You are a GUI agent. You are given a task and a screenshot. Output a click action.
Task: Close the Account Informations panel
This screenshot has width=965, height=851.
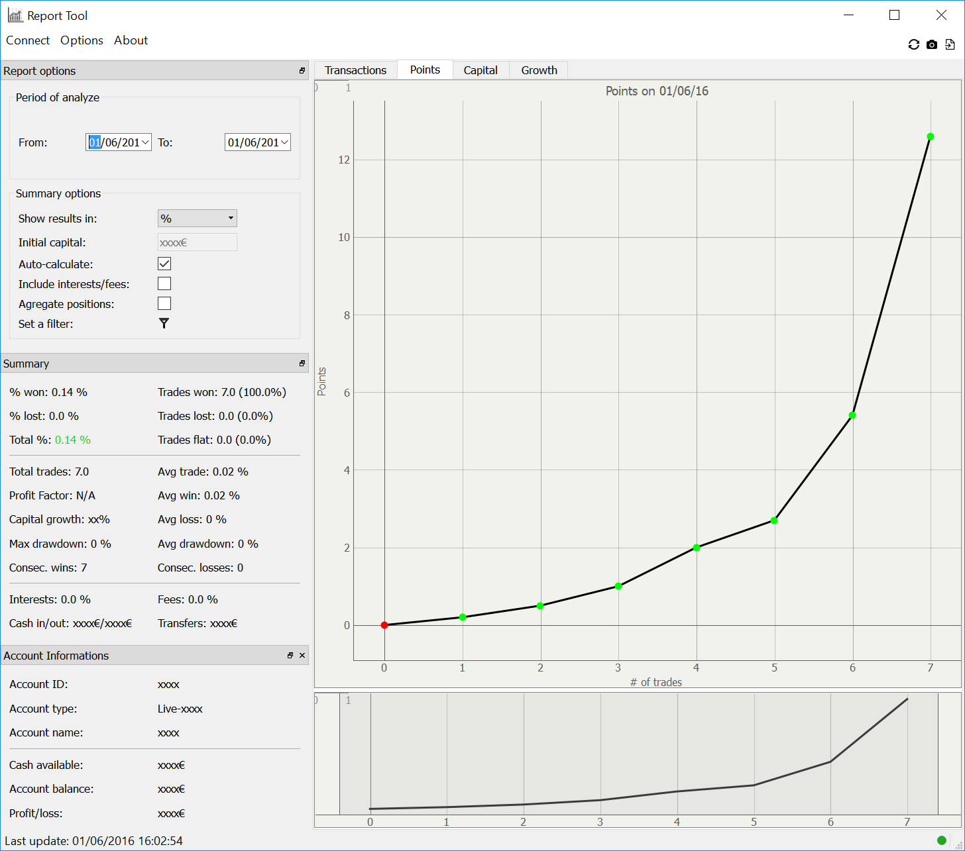pos(302,656)
